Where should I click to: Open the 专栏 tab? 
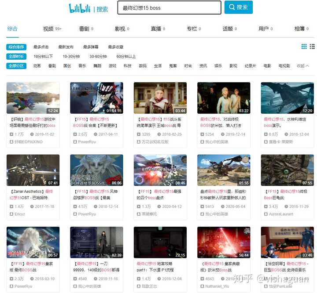(x=194, y=29)
